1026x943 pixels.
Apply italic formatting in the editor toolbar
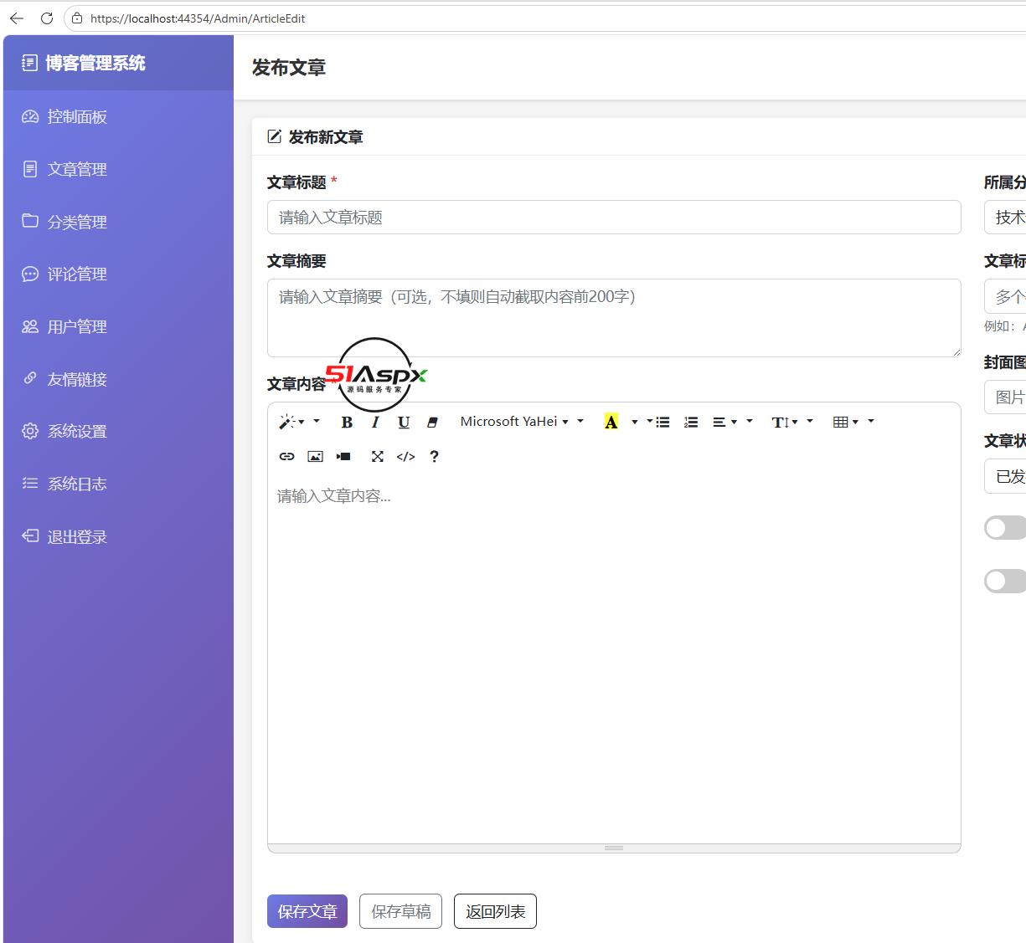(375, 423)
